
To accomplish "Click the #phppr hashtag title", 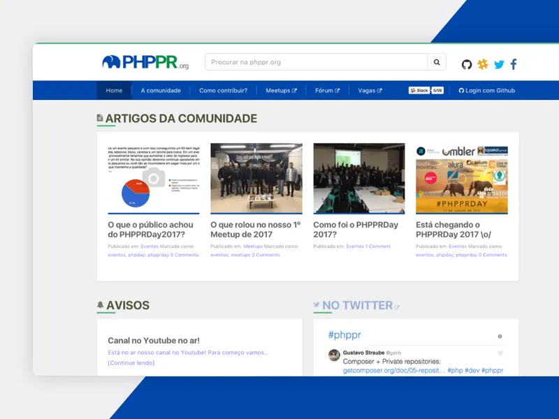I will pyautogui.click(x=344, y=335).
